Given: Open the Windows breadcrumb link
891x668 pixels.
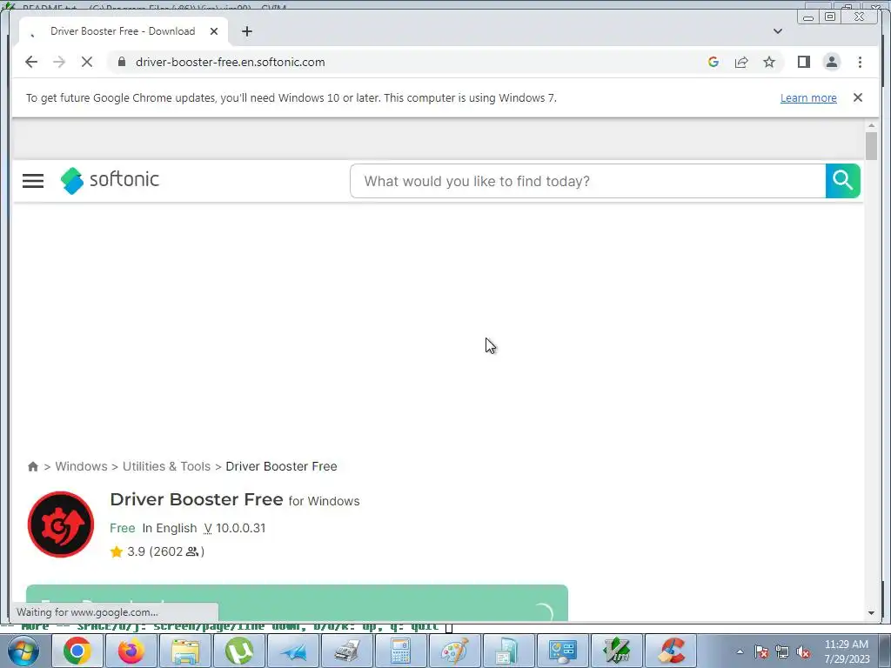Looking at the screenshot, I should coord(81,466).
